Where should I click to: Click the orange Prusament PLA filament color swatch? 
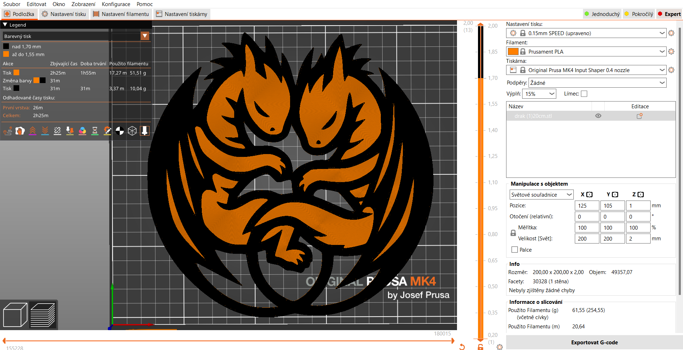coord(513,51)
